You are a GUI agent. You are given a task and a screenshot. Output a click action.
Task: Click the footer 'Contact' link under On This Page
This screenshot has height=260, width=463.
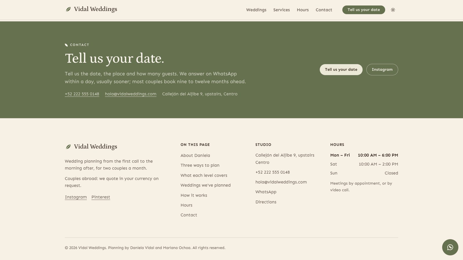189,215
